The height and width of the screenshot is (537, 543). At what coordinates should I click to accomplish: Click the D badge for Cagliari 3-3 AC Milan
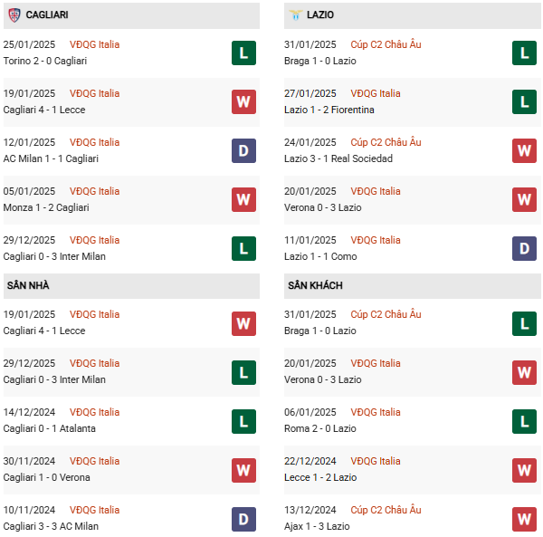tap(243, 519)
